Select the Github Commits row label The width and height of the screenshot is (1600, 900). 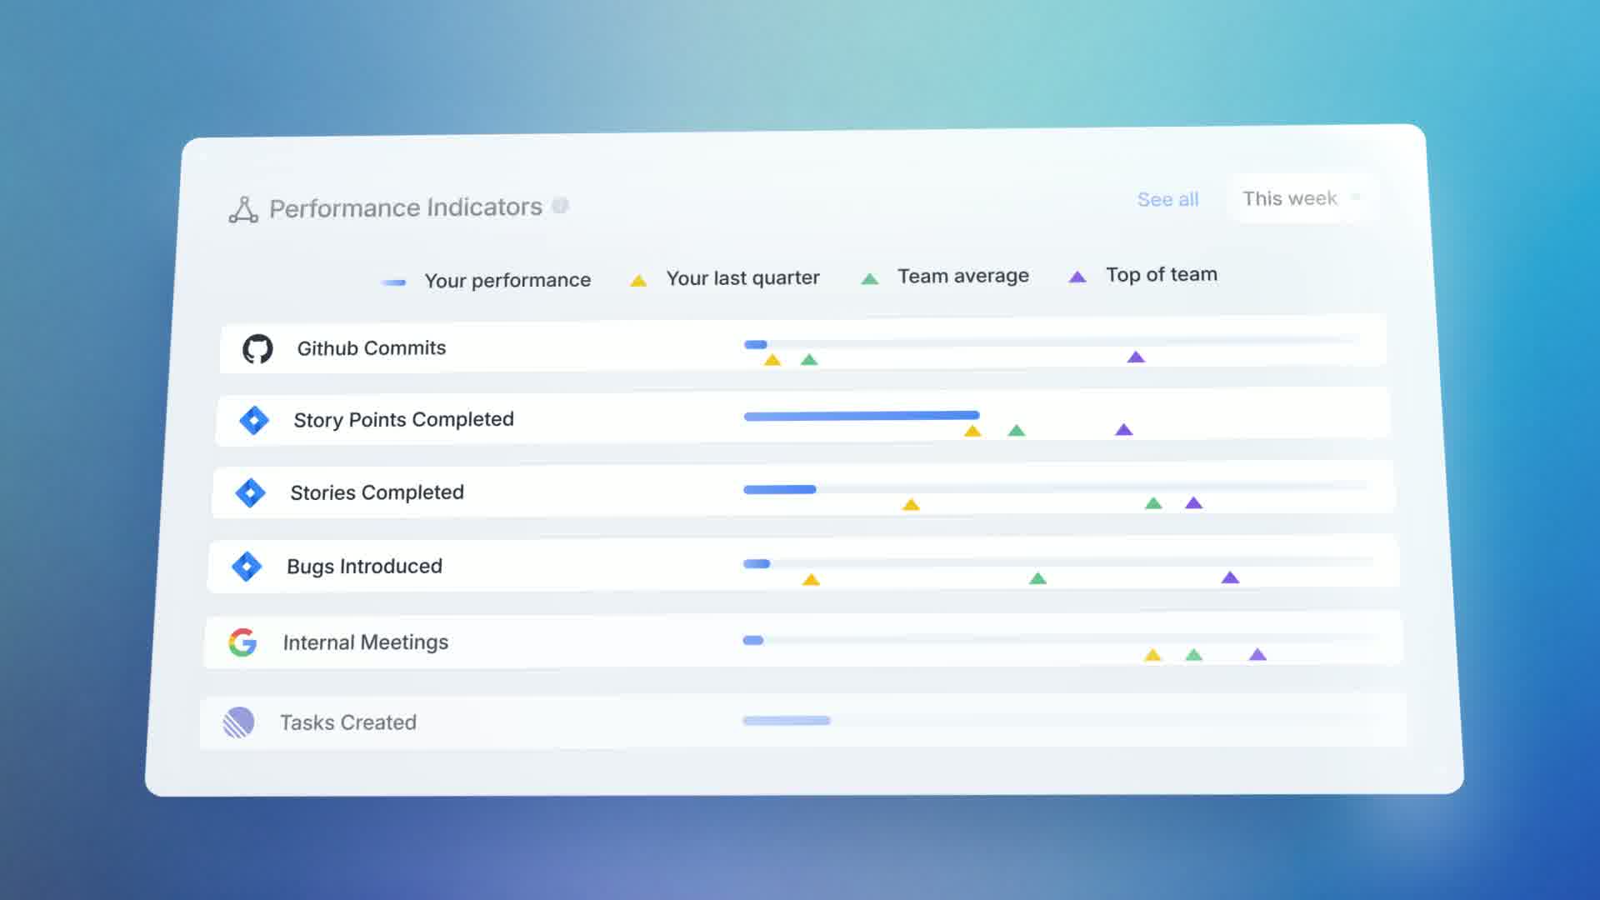point(372,348)
